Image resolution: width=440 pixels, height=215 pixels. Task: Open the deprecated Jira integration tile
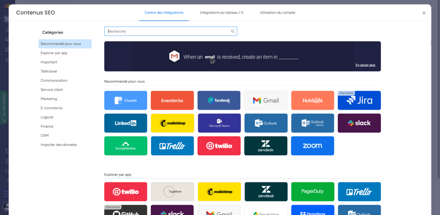[x=359, y=101]
